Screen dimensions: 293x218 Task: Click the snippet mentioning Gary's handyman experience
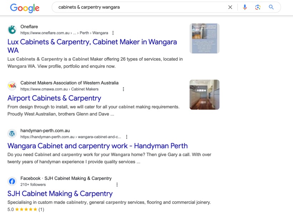[109, 158]
